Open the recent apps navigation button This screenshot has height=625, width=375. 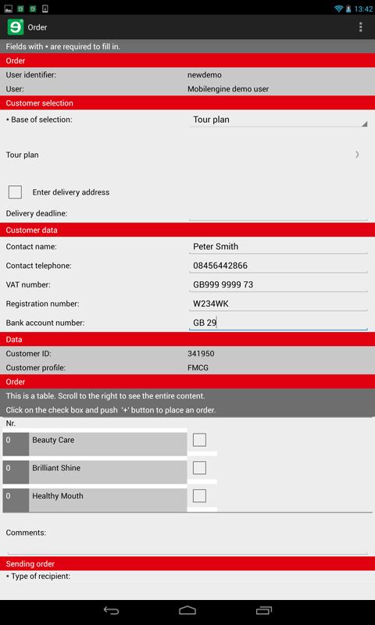pyautogui.click(x=264, y=610)
